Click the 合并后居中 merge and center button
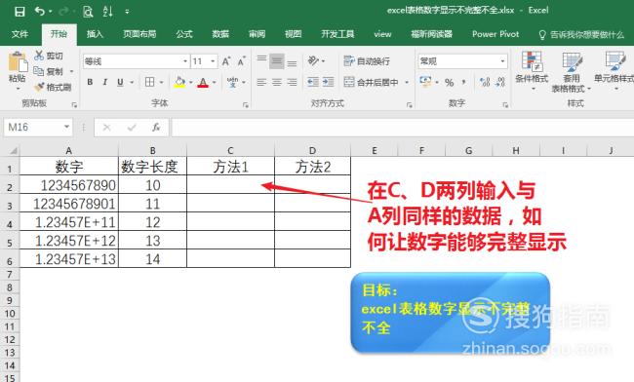This screenshot has width=634, height=382. point(372,83)
